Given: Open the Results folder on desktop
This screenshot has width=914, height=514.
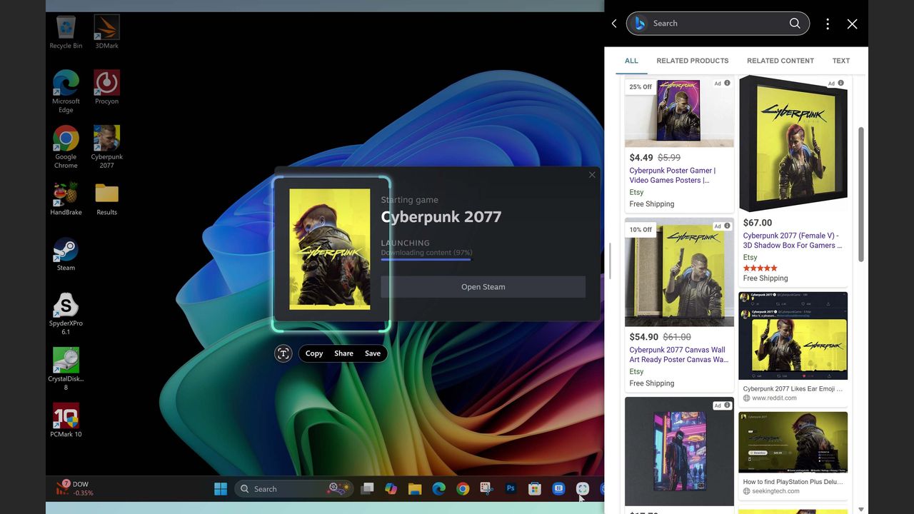Looking at the screenshot, I should click(107, 198).
